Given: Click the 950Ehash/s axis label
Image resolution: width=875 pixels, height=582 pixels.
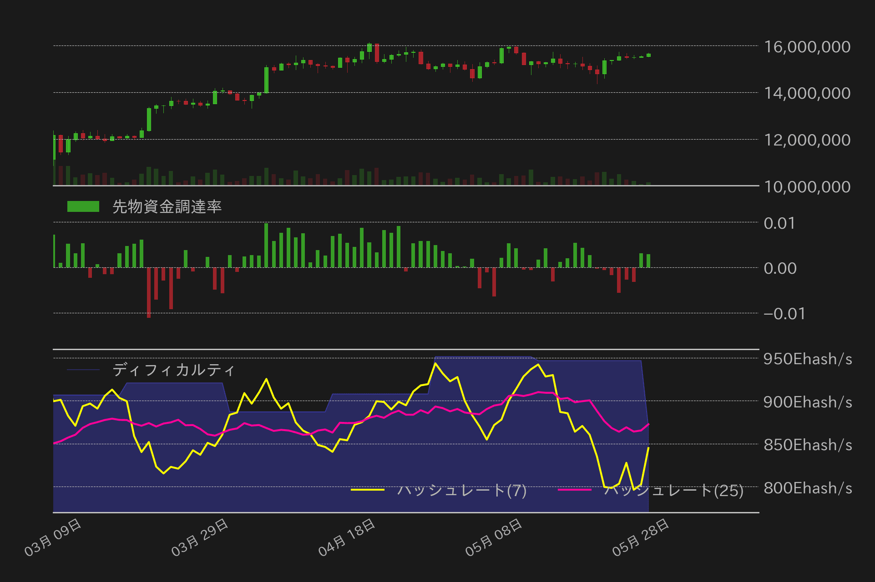Looking at the screenshot, I should pyautogui.click(x=807, y=359).
